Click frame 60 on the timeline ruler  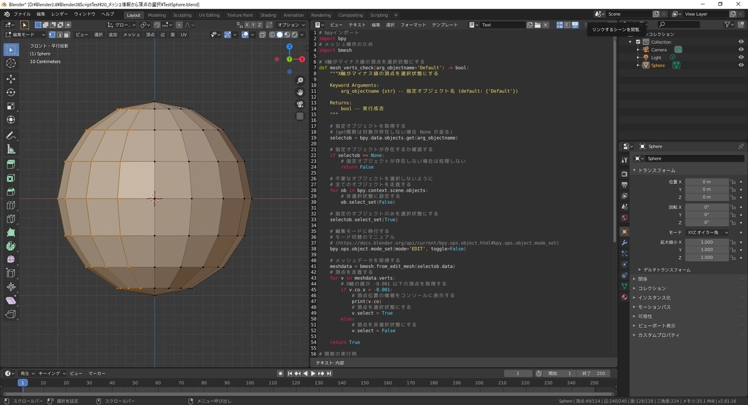(158, 383)
